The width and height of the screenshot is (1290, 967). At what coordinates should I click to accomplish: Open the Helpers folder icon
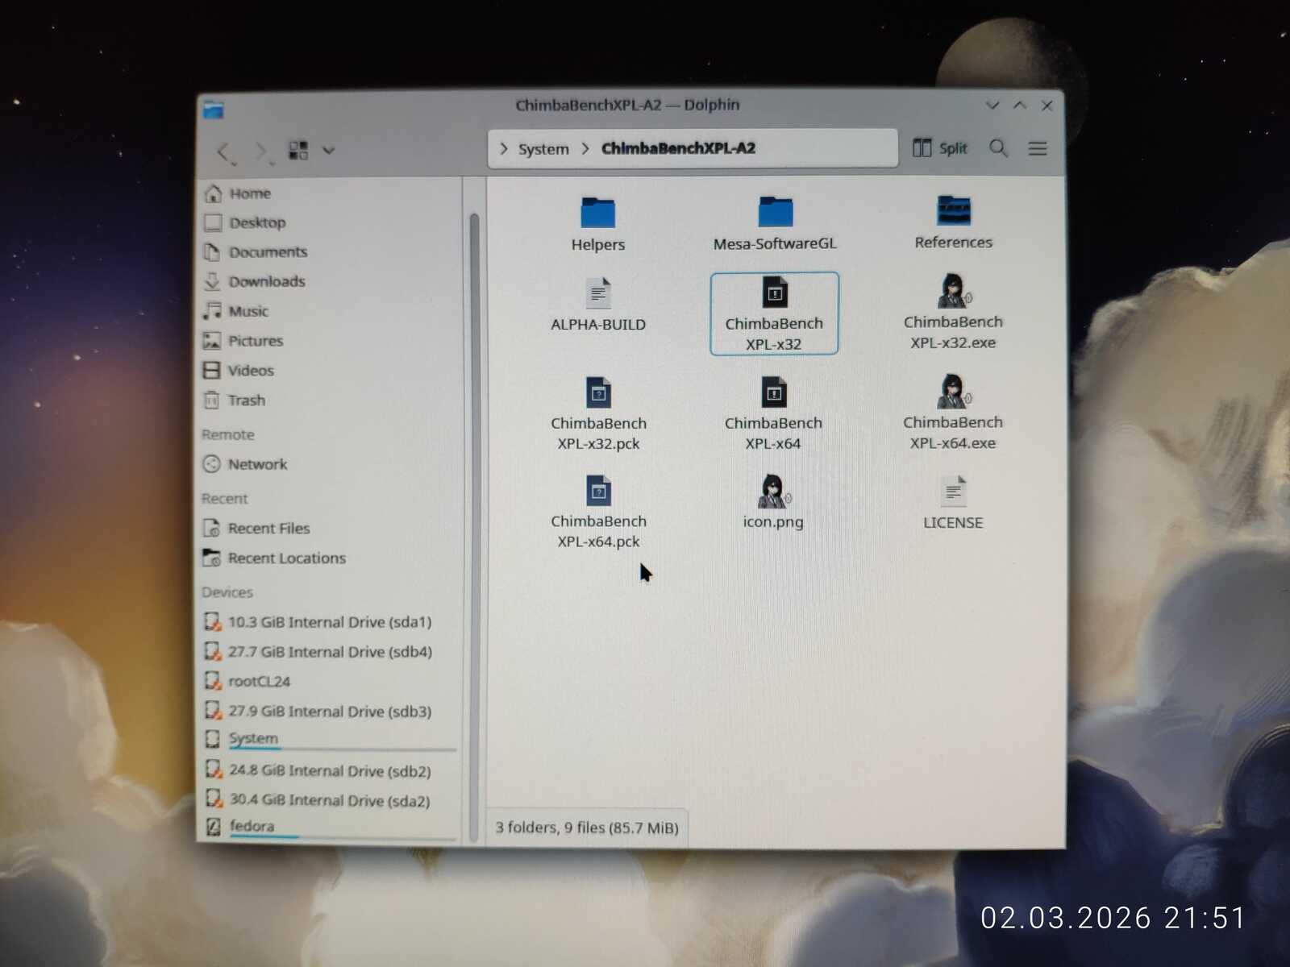pyautogui.click(x=597, y=212)
